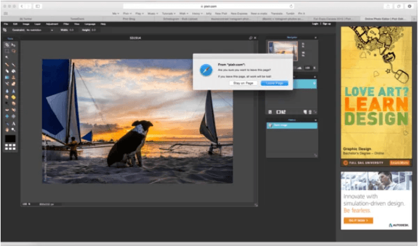This screenshot has width=420, height=249.
Task: Open the Adjustment menu
Action: [52, 24]
